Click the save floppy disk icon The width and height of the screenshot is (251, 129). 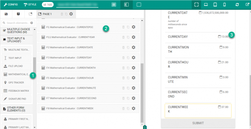tap(6, 14)
